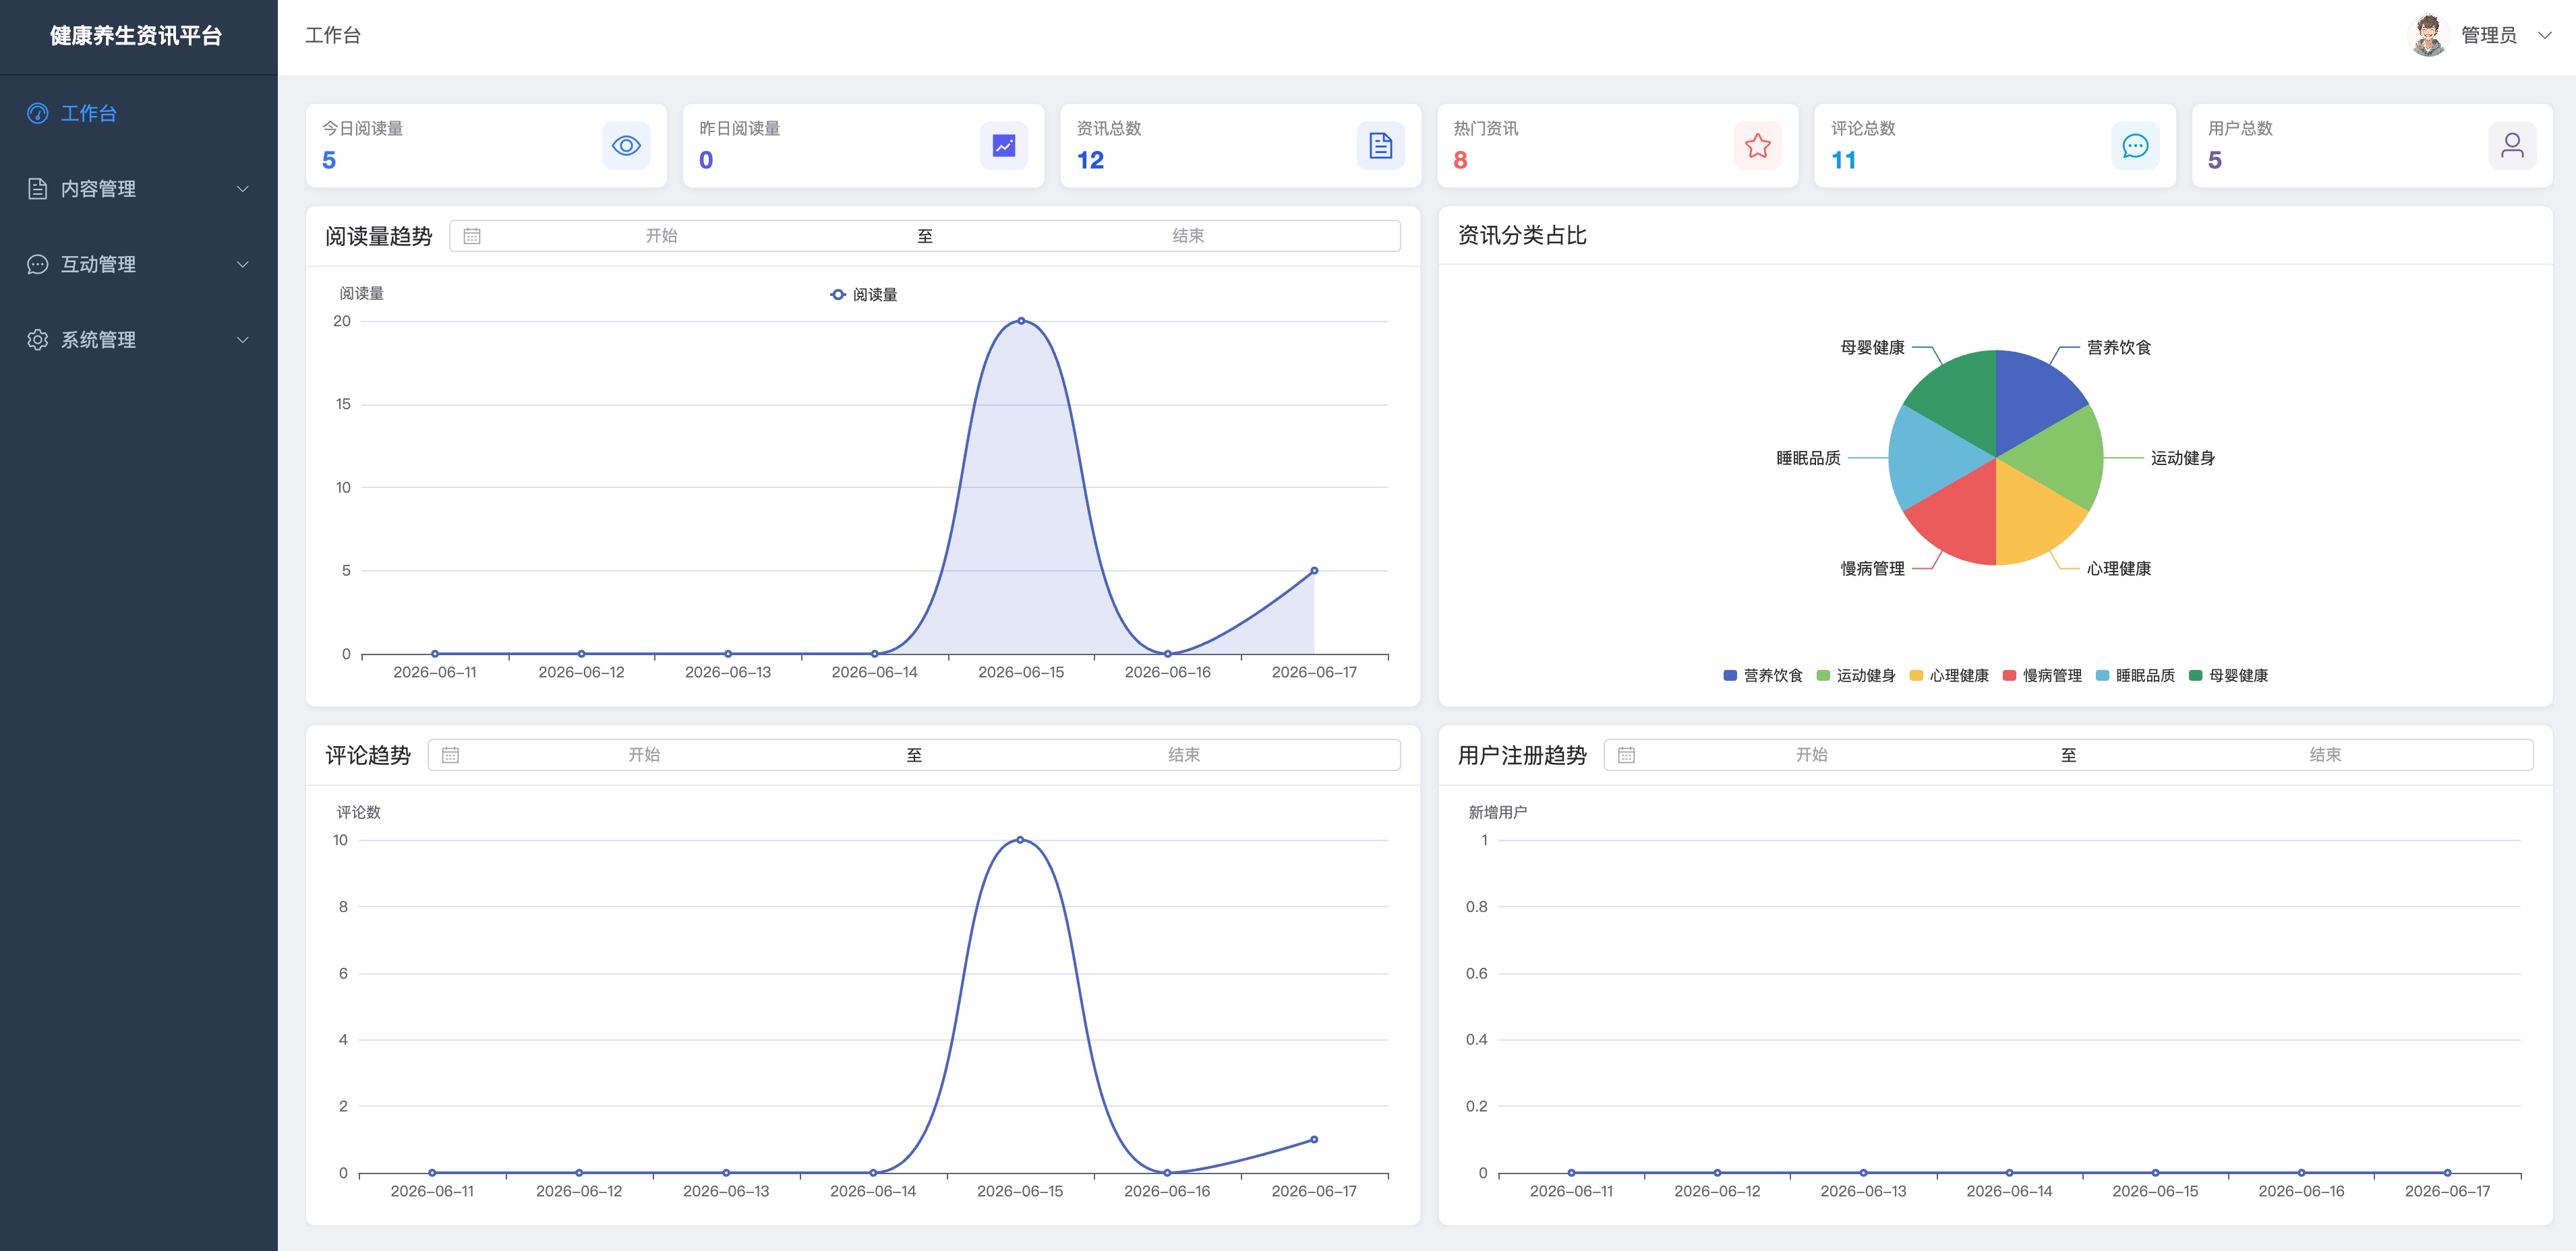Click the document icon on 资讯总数 card

point(1381,146)
